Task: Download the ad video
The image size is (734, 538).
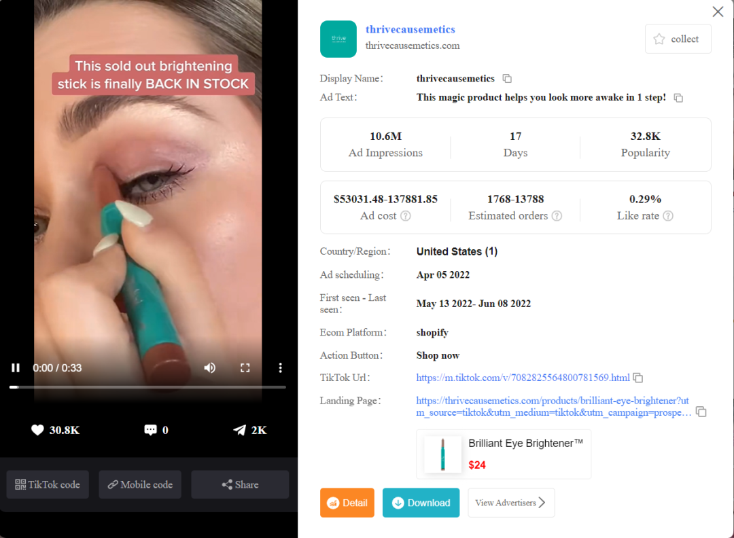Action: pos(421,503)
